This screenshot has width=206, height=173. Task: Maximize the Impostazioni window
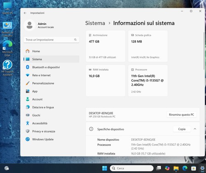point(191,11)
